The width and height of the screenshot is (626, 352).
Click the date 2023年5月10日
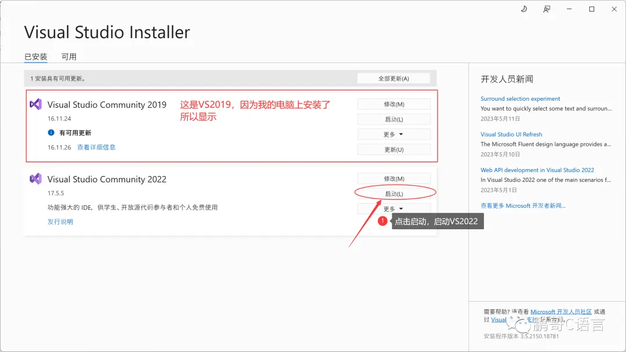pos(500,154)
